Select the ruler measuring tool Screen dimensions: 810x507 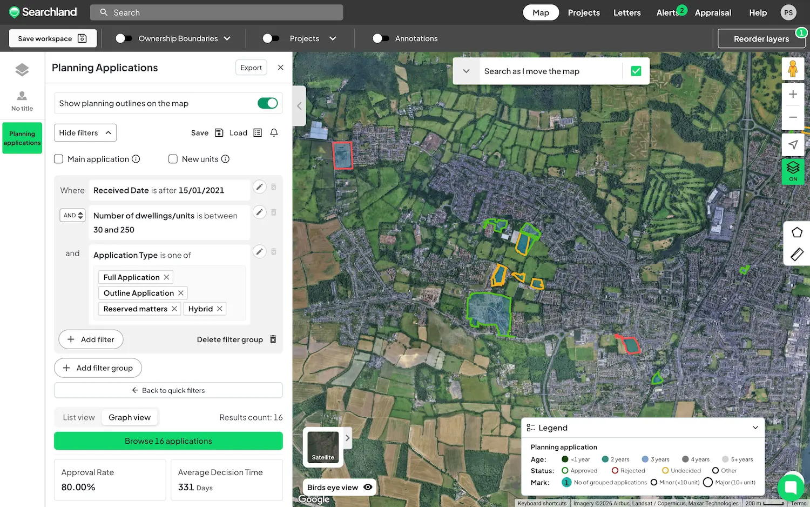(x=797, y=255)
